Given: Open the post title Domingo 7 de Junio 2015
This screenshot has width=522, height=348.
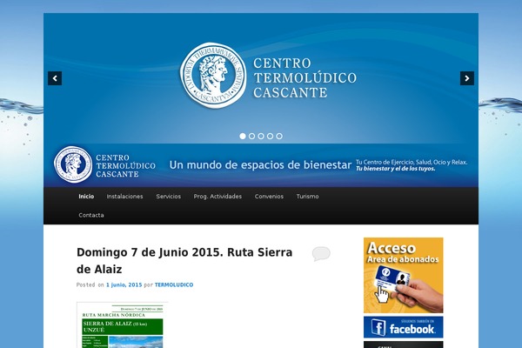Looking at the screenshot, I should coord(184,261).
